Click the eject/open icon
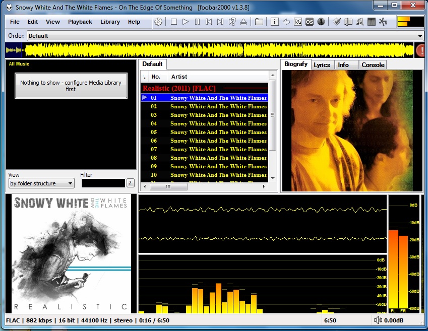428x331 pixels. point(243,22)
